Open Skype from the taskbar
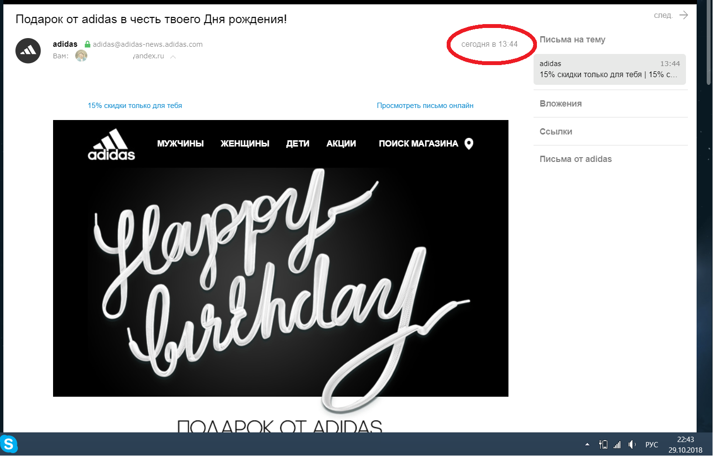Screen dimensions: 713x456 point(9,444)
